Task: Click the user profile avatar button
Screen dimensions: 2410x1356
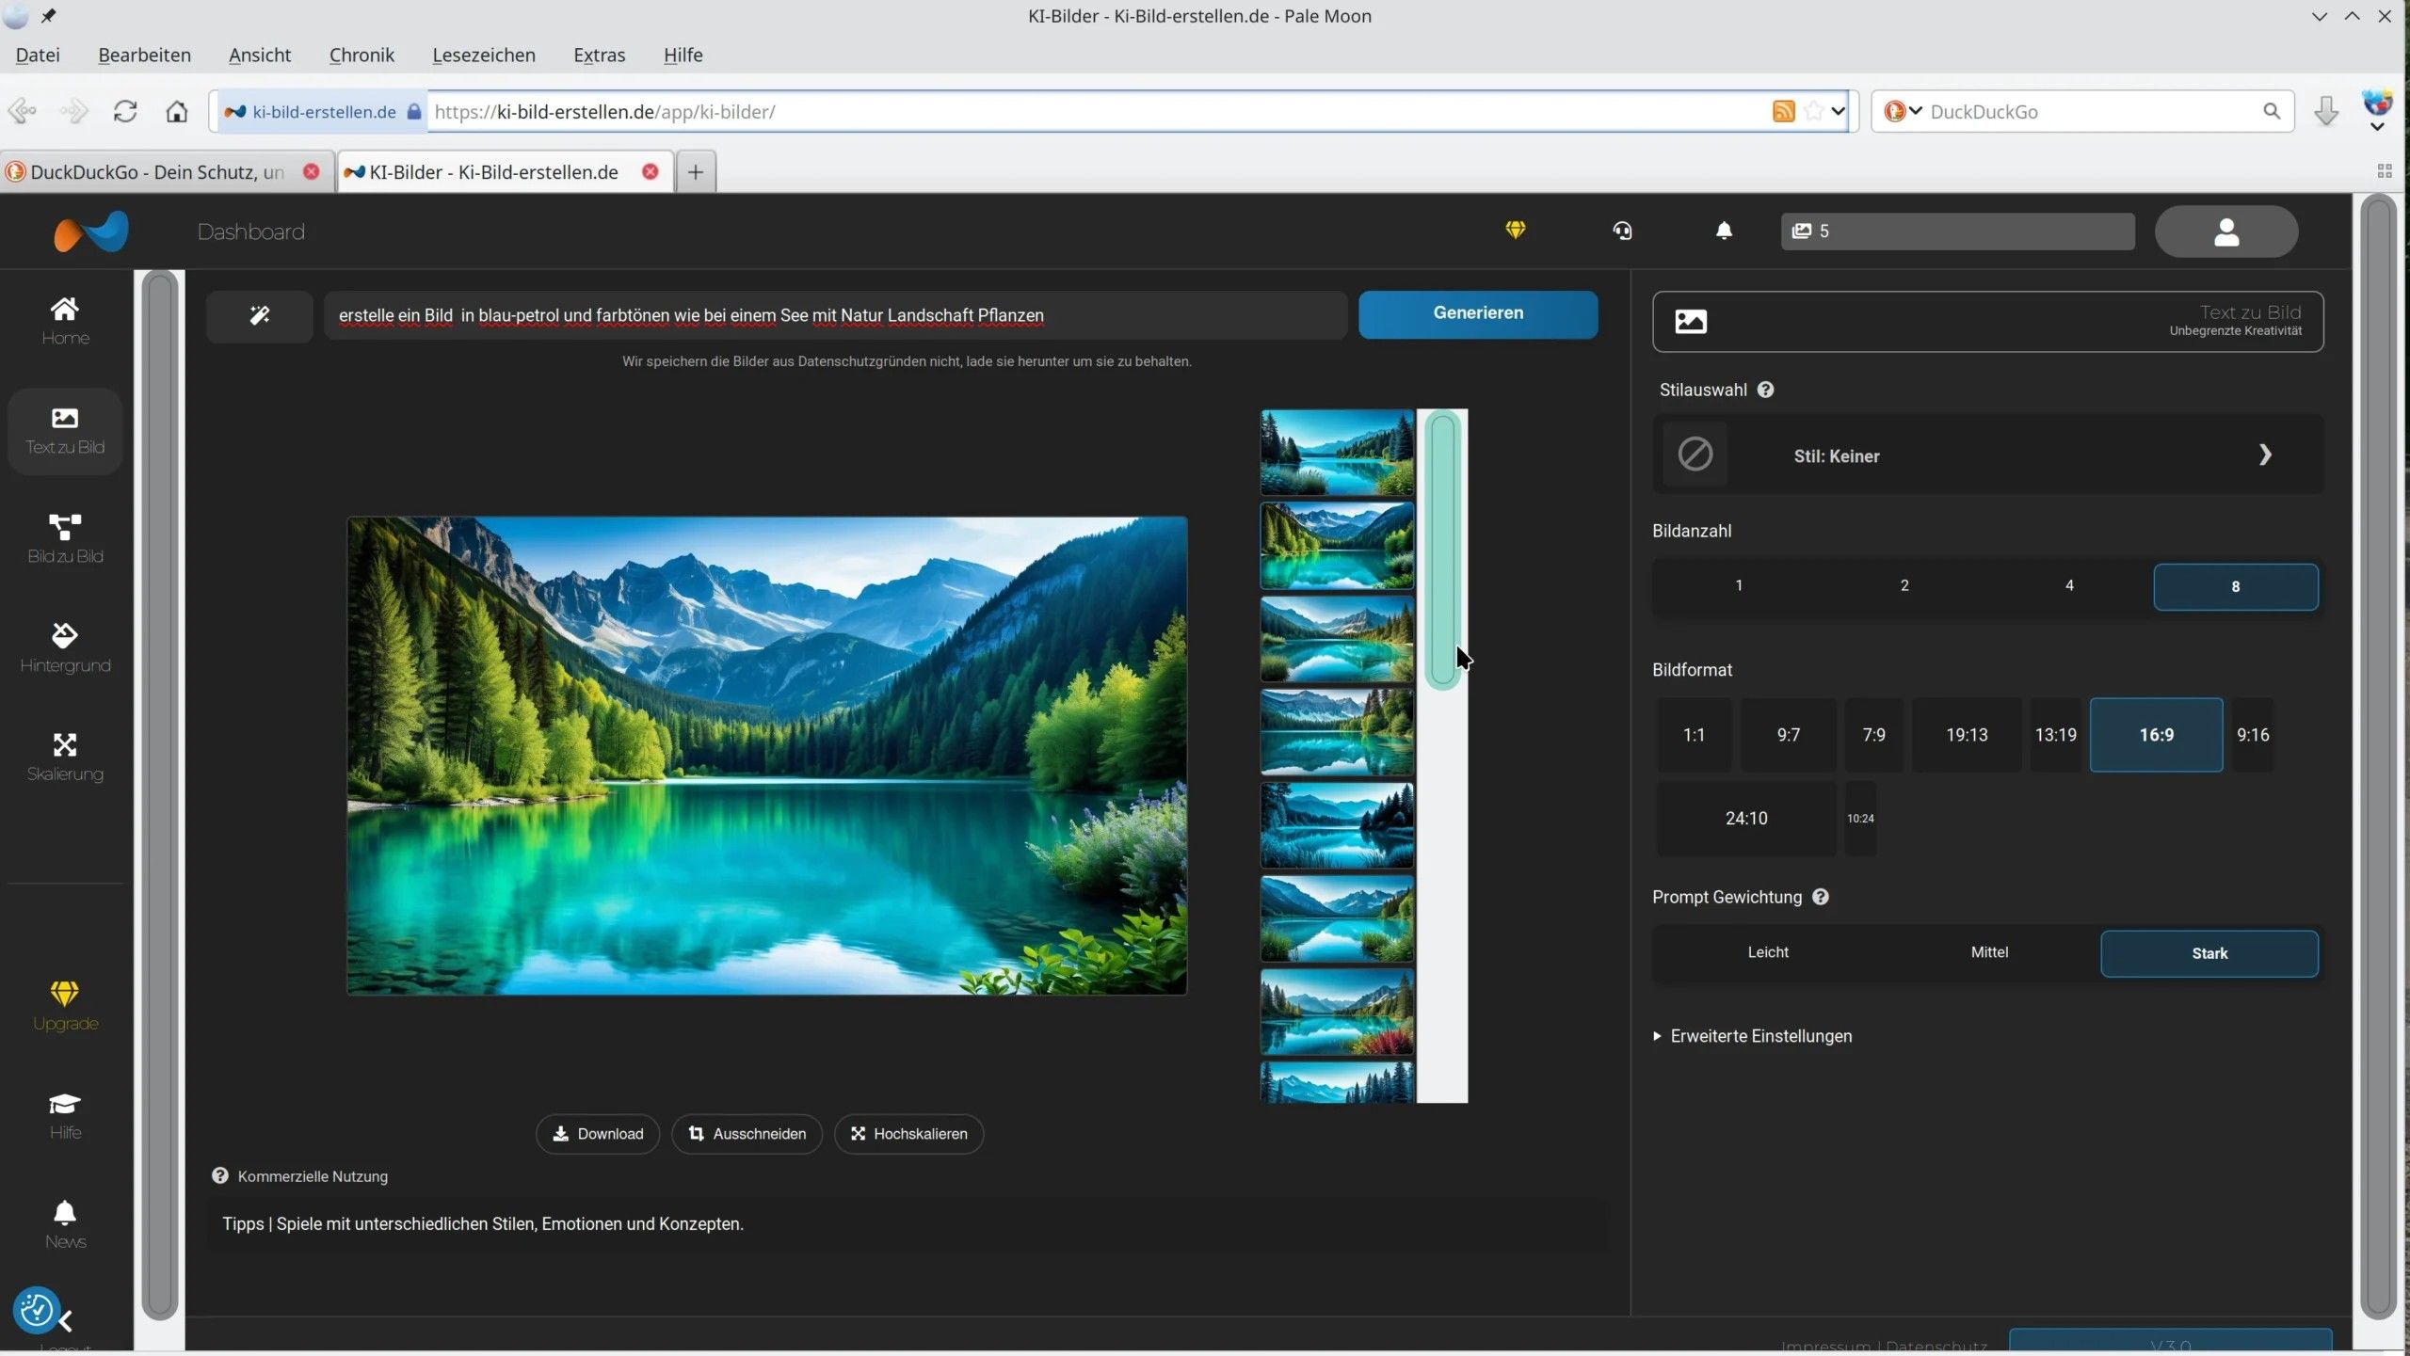Action: pyautogui.click(x=2225, y=231)
